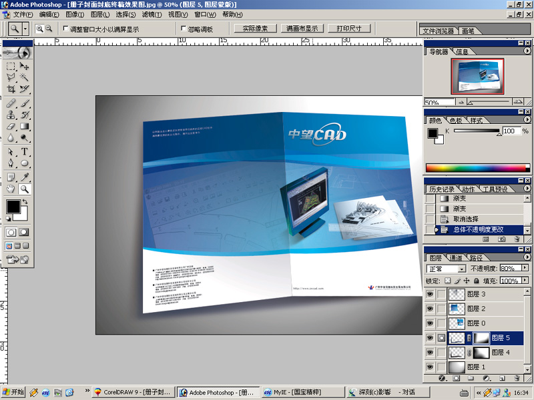The height and width of the screenshot is (400, 534).
Task: Select the Notes tool
Action: pyautogui.click(x=11, y=177)
